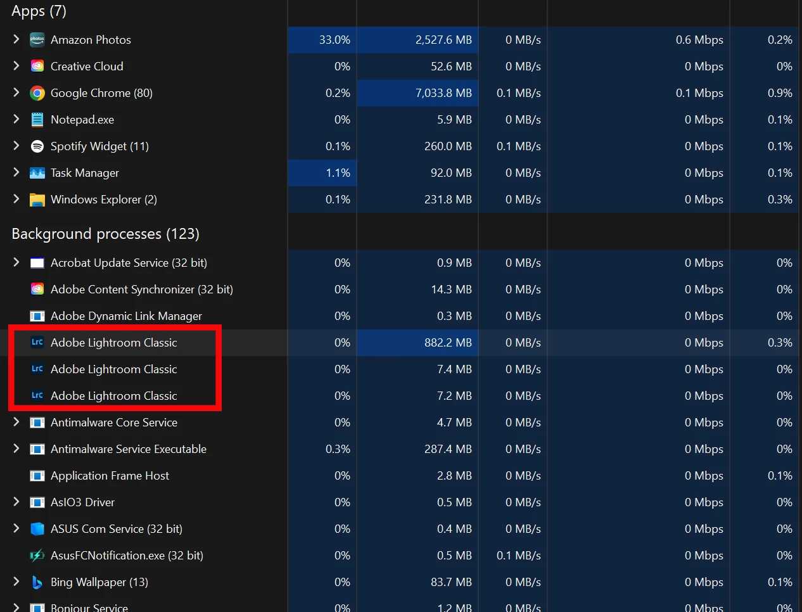Expand Google Chrome (80) processes

point(16,92)
